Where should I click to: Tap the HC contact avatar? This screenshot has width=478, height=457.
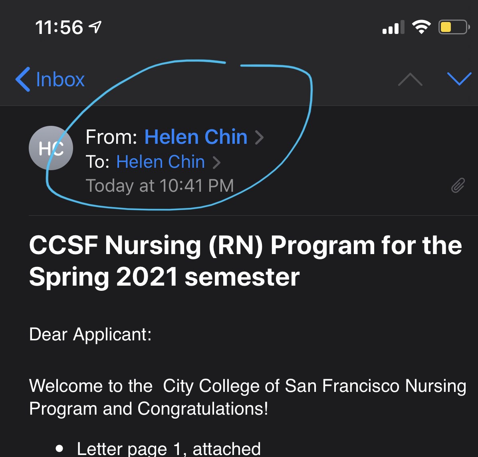(x=51, y=148)
